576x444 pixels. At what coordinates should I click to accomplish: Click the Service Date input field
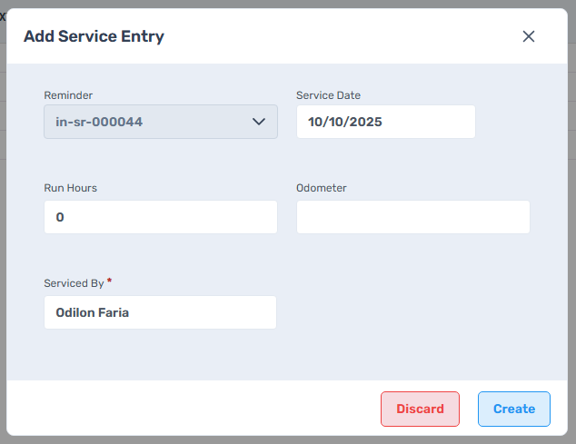click(385, 122)
